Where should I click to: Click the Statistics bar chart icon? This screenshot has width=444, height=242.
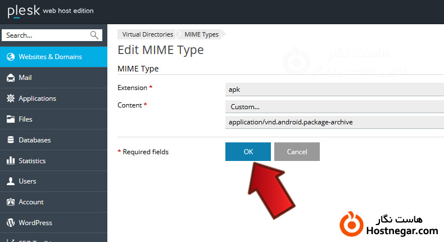click(x=10, y=161)
